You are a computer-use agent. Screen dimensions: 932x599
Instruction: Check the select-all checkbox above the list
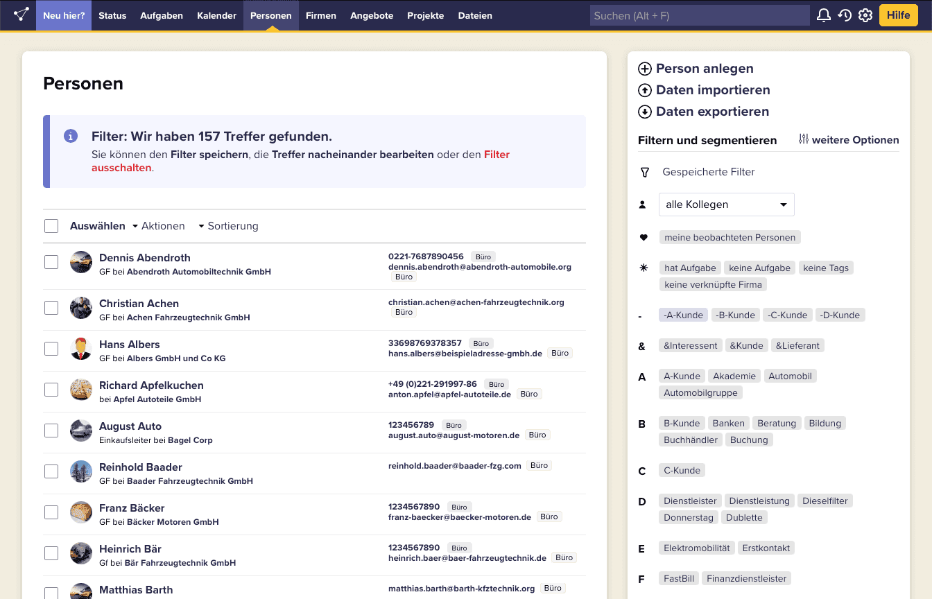coord(51,225)
